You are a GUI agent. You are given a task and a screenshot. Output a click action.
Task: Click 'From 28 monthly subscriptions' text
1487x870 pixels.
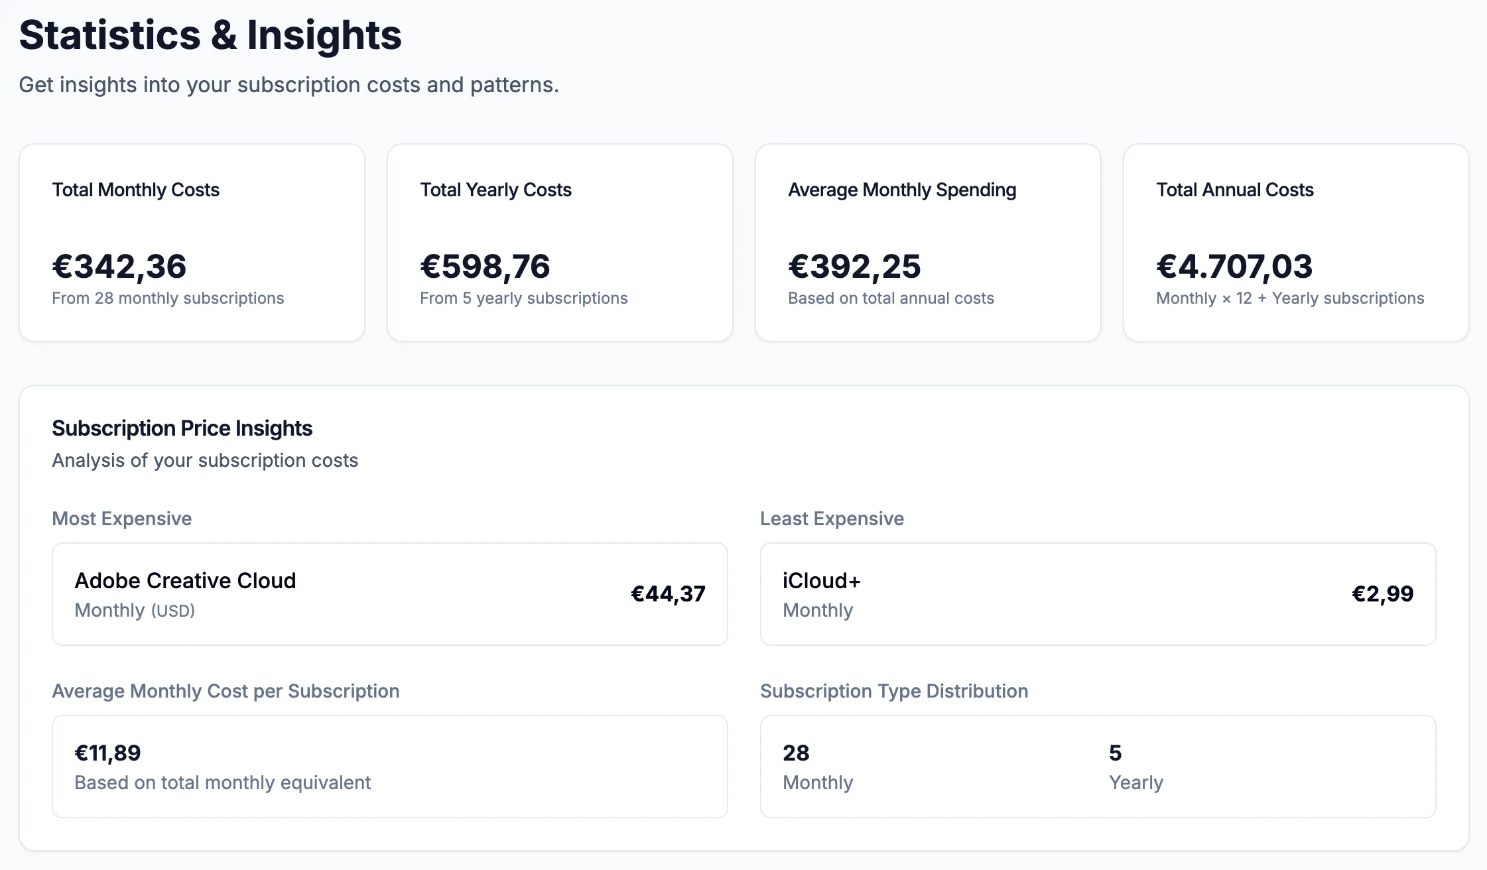pyautogui.click(x=168, y=298)
